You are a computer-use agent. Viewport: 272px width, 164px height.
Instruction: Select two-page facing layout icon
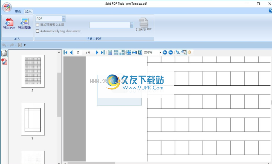point(116,52)
